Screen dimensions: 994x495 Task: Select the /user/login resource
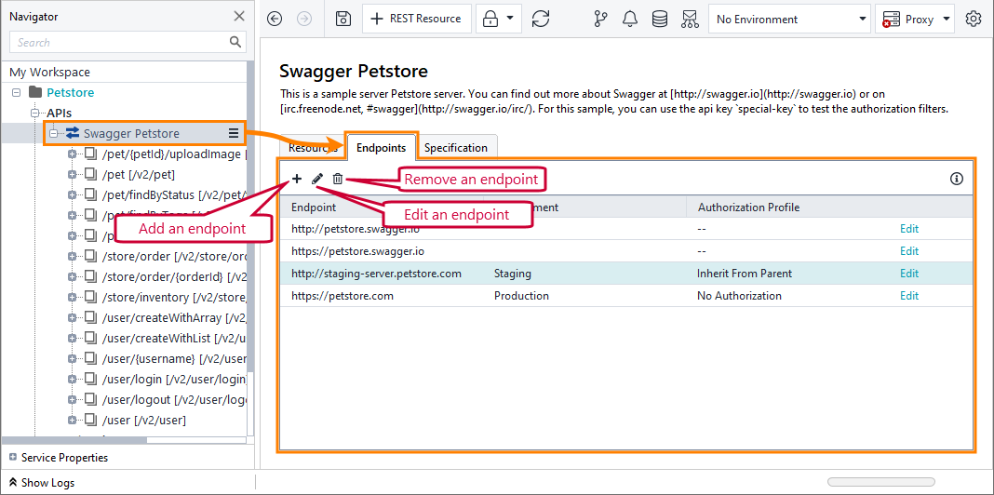[174, 379]
